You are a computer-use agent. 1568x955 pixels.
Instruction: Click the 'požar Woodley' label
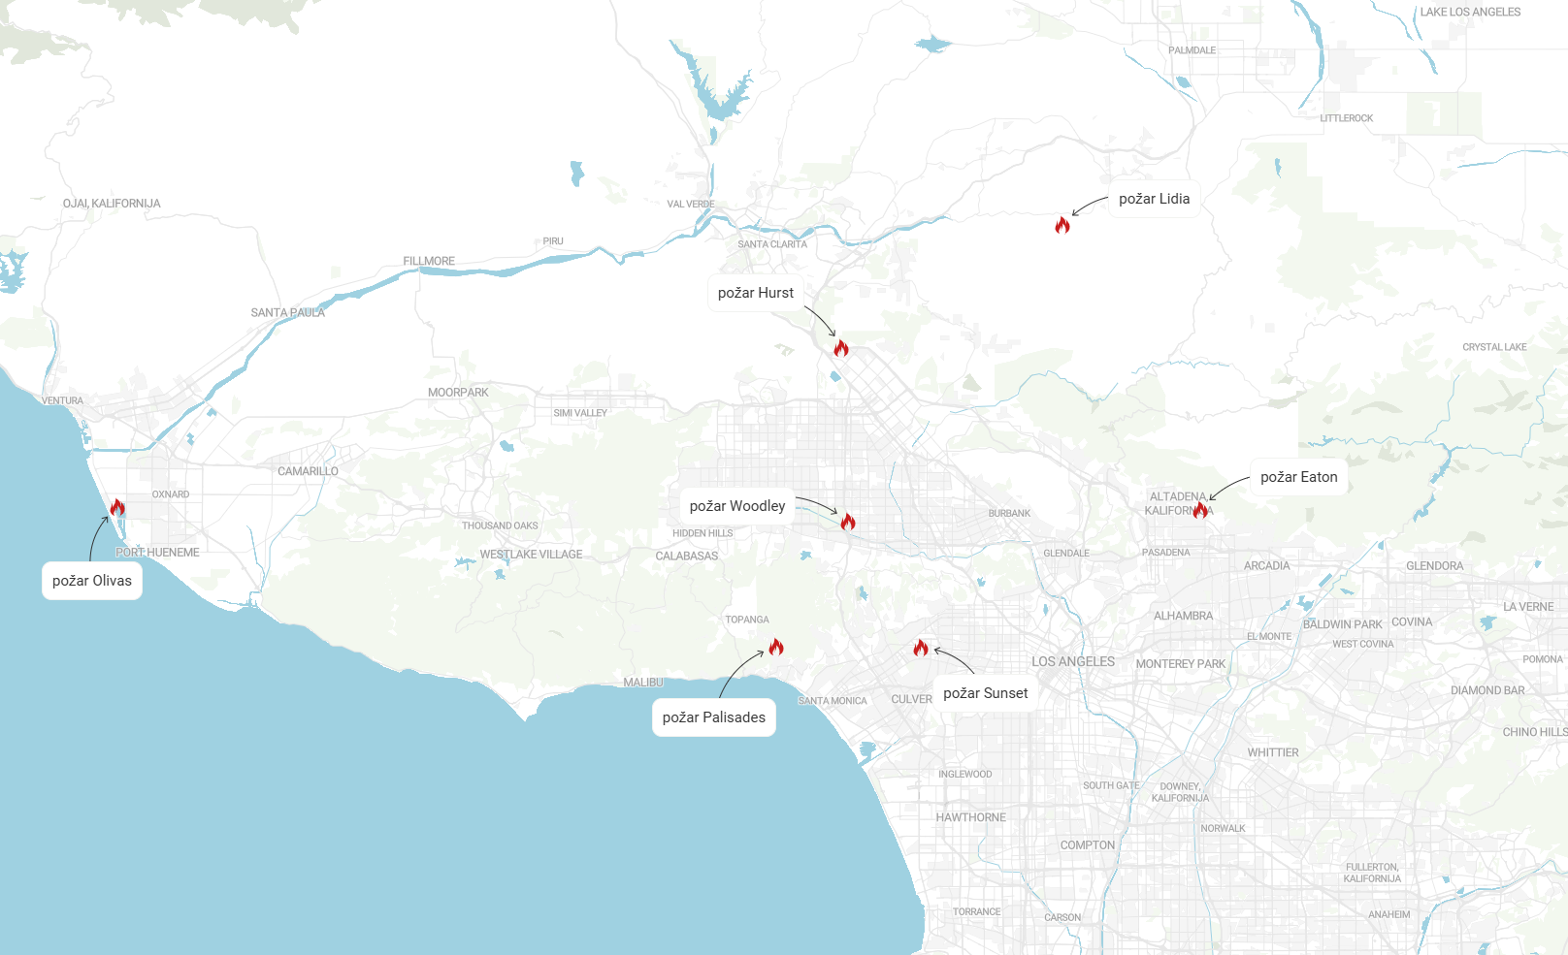(x=737, y=506)
